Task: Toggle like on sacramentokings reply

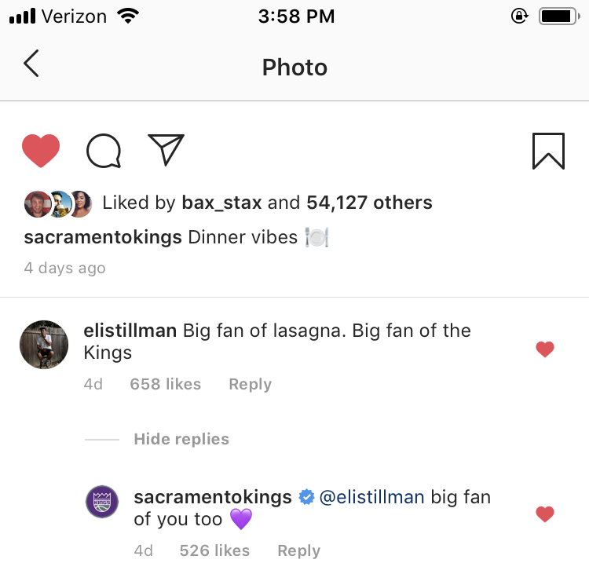Action: pyautogui.click(x=545, y=514)
